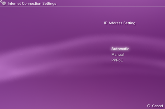Pick PPPoE as the IP setting
165x109 pixels.
117,60
